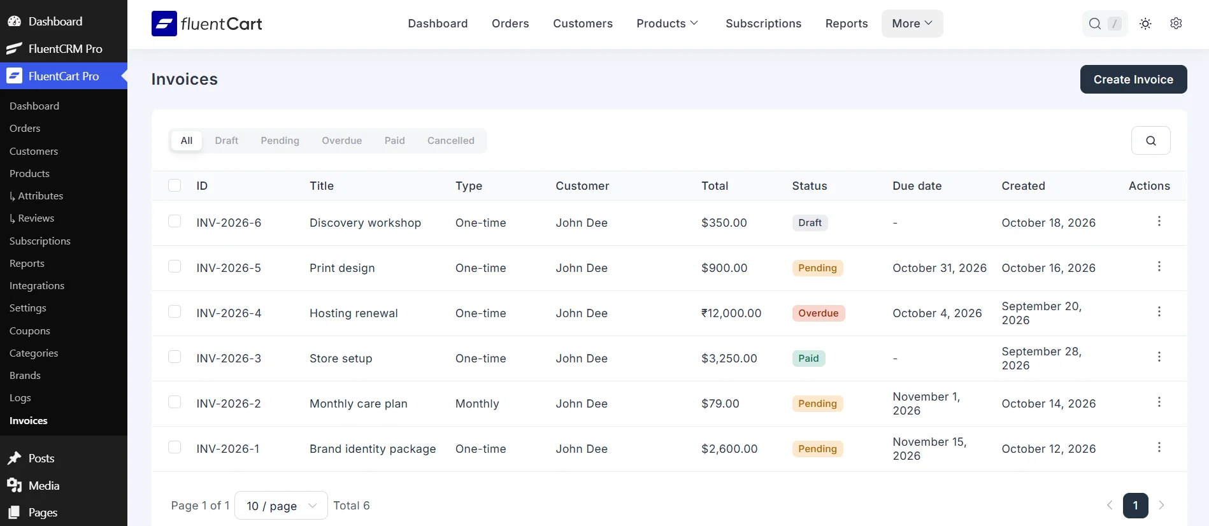The height and width of the screenshot is (526, 1209).
Task: Expand the More dropdown menu
Action: click(x=912, y=24)
